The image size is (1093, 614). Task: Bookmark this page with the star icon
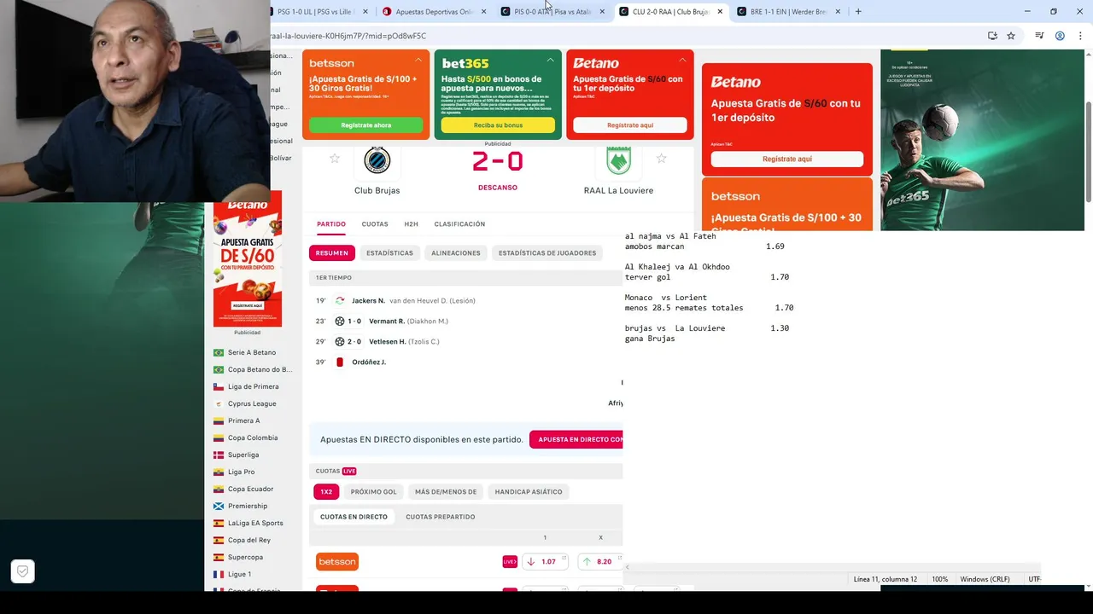[1011, 36]
